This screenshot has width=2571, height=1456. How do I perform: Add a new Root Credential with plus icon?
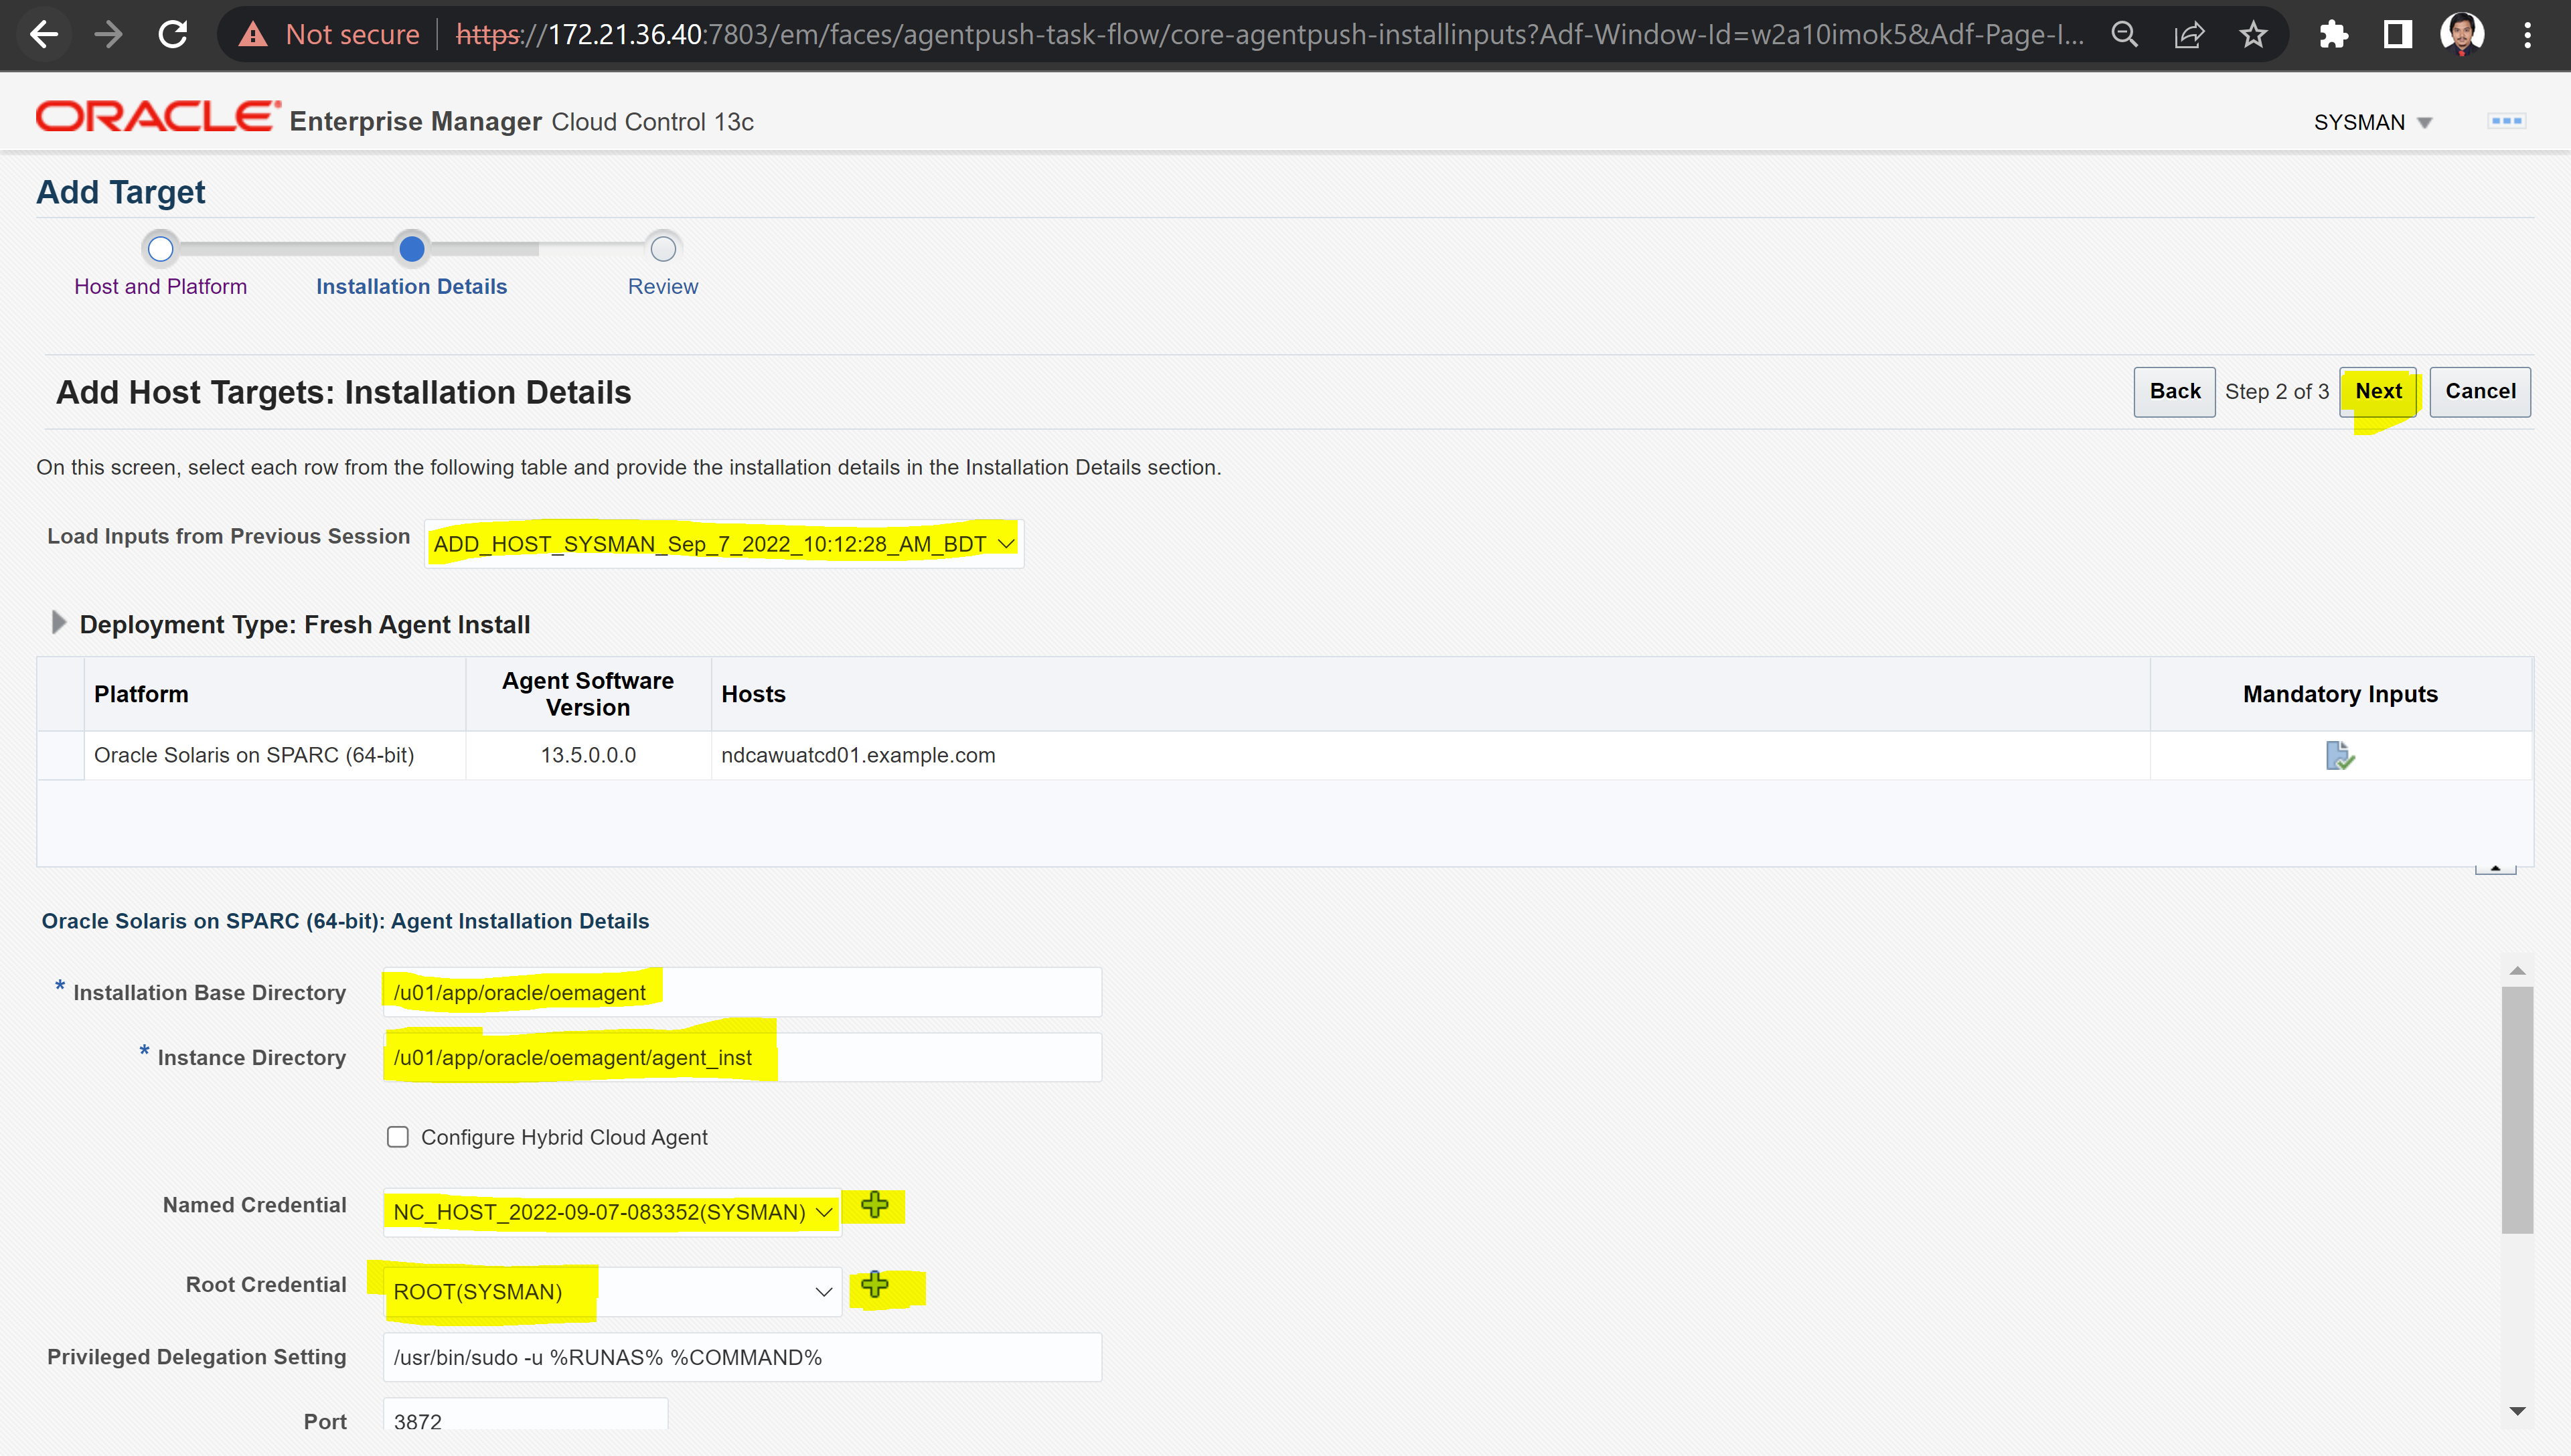[x=875, y=1285]
